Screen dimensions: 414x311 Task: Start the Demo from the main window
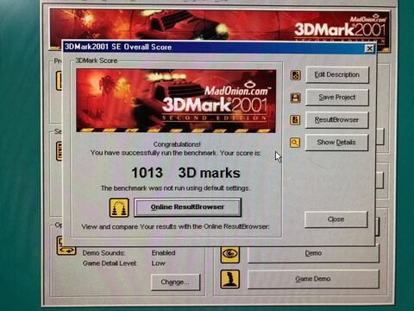click(313, 253)
